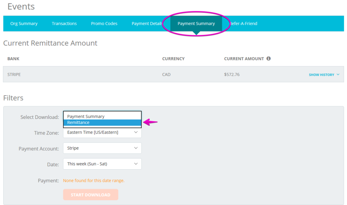Click the Time Zone label
Image resolution: width=347 pixels, height=205 pixels.
[46, 133]
